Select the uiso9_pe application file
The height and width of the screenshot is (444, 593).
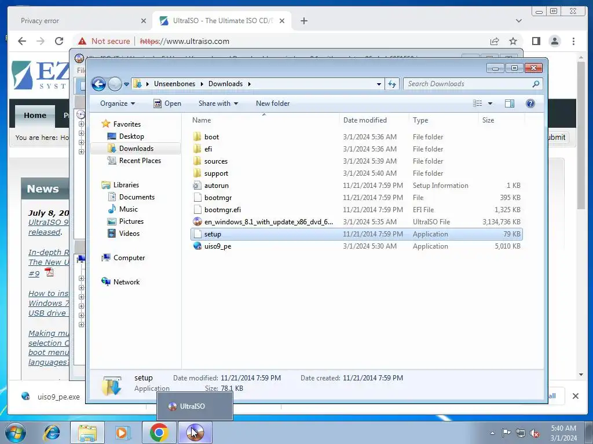(357, 246)
